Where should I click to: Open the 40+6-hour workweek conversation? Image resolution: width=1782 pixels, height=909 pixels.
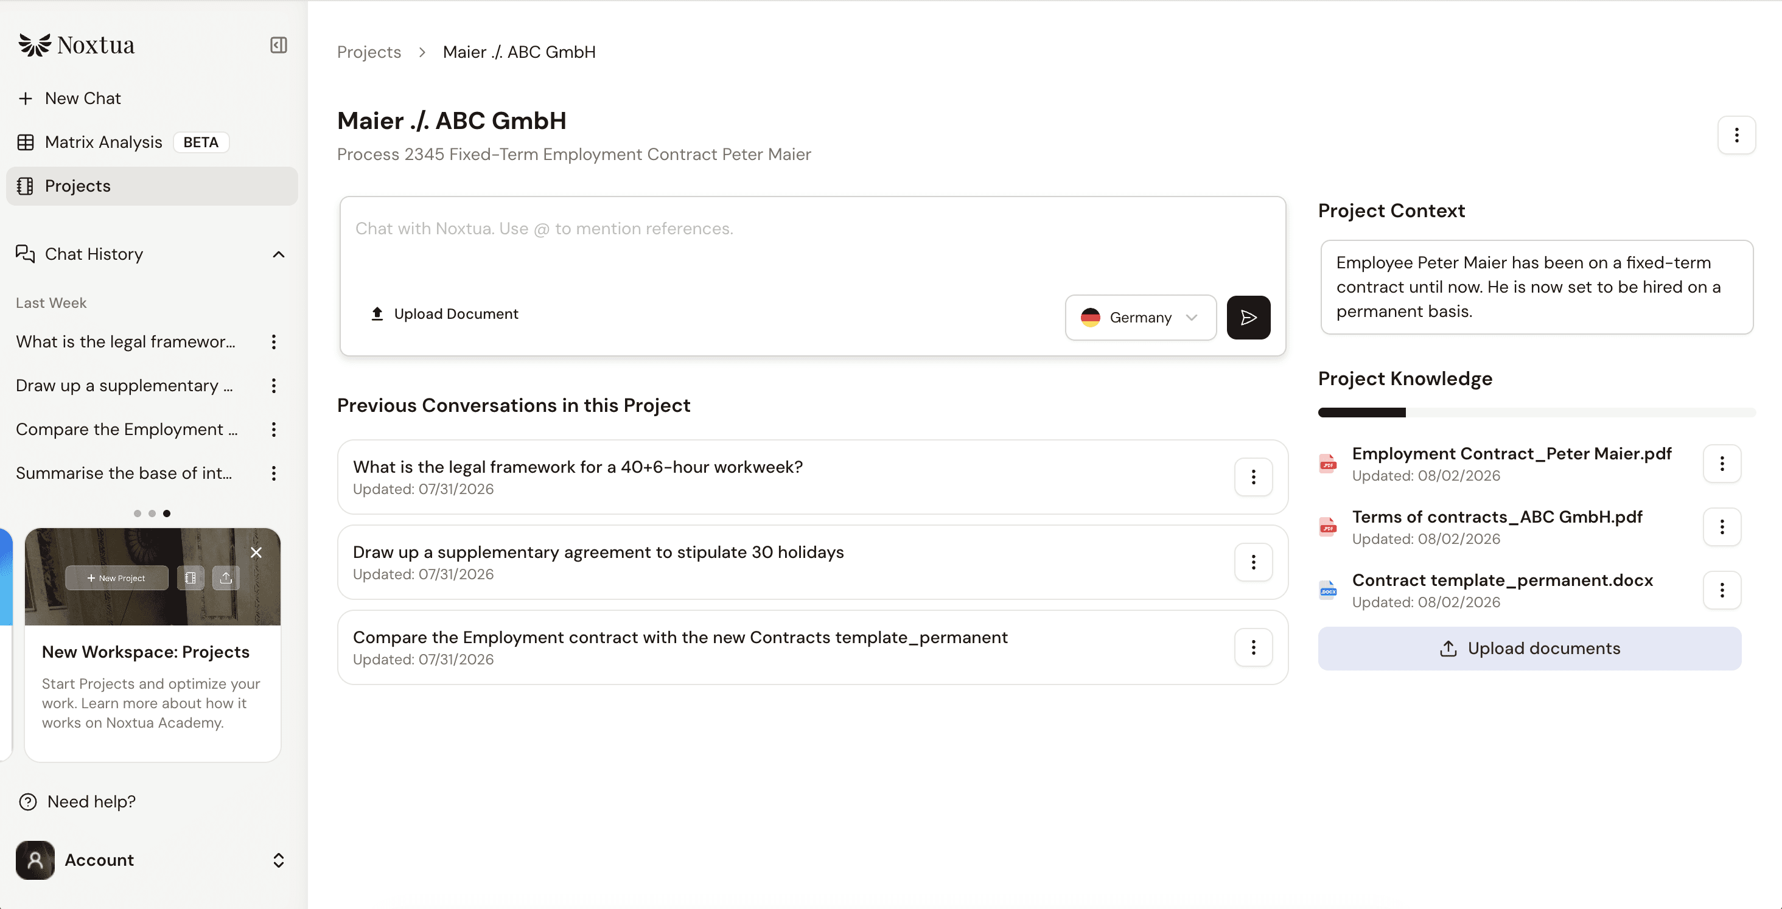point(812,476)
